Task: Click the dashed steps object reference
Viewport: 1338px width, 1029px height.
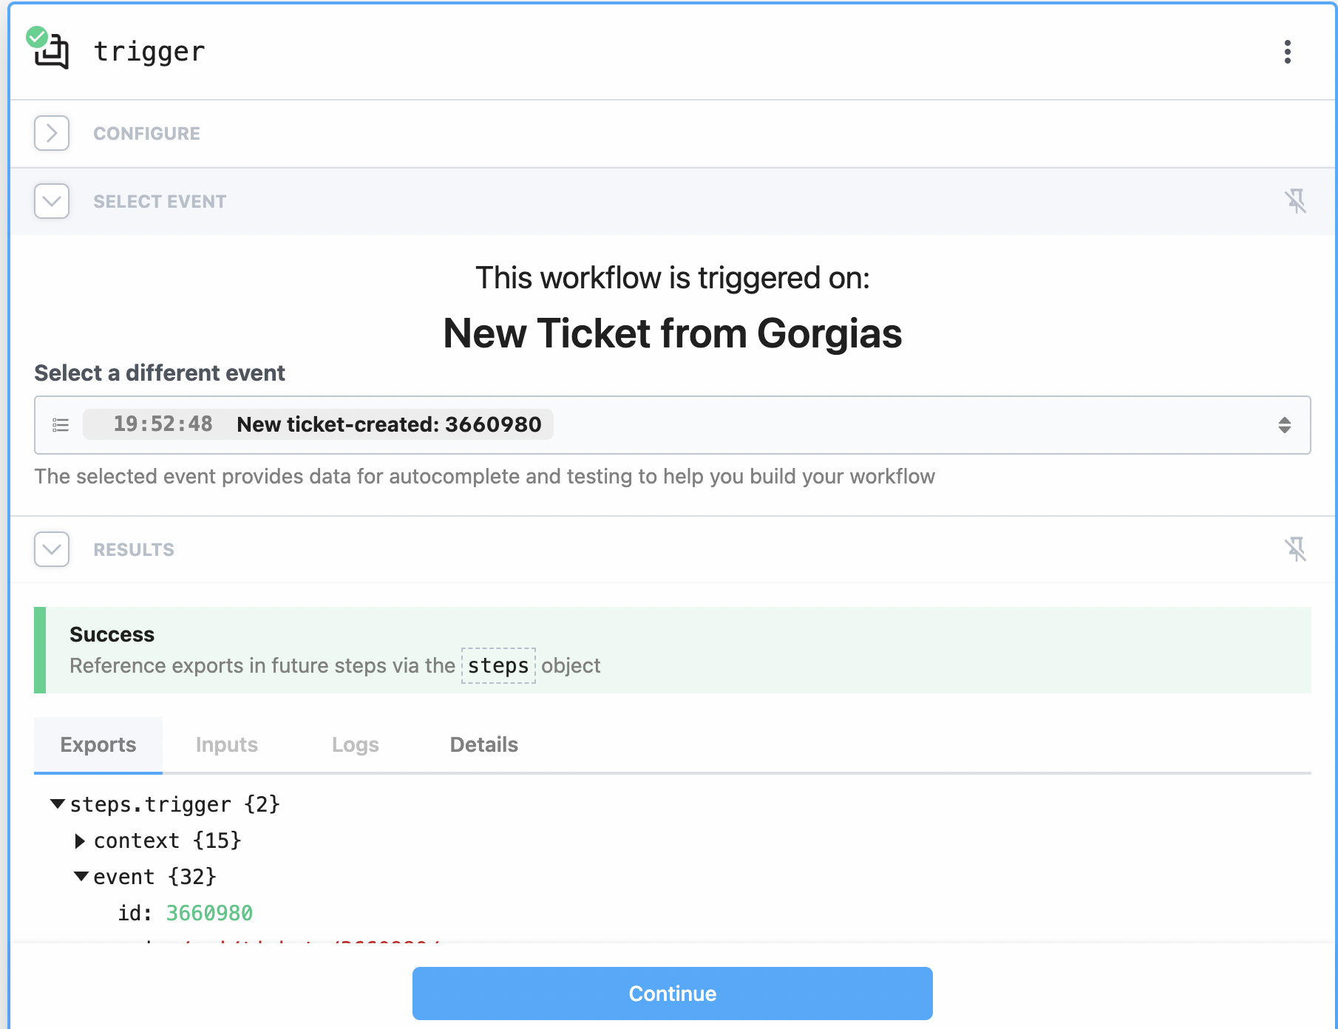Action: pos(498,665)
